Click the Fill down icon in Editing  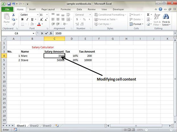(x=148, y=19)
